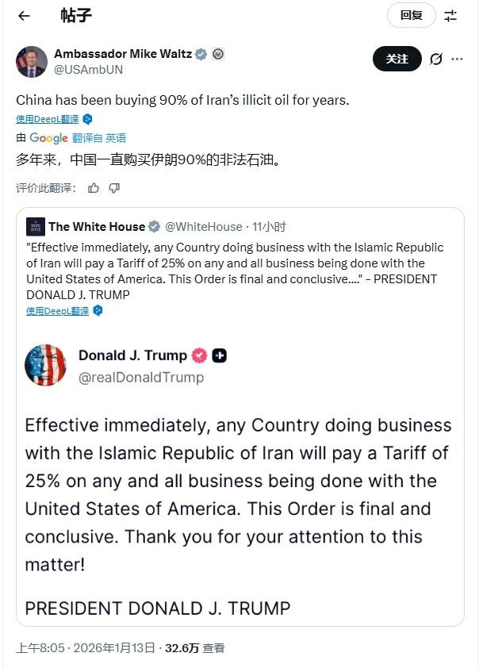This screenshot has height=668, width=479.
Task: Rate the translation with thumbs up
Action: click(94, 188)
